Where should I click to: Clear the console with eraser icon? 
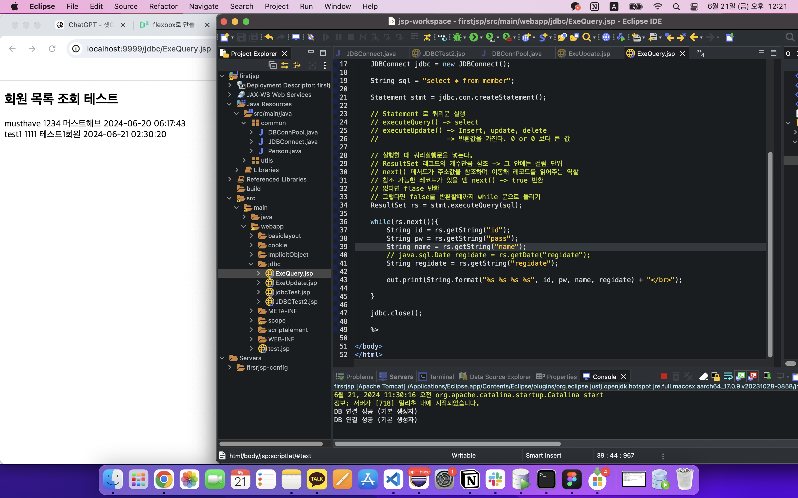coord(703,377)
